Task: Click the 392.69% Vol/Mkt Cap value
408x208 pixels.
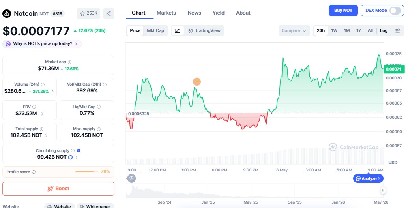Action: click(87, 91)
